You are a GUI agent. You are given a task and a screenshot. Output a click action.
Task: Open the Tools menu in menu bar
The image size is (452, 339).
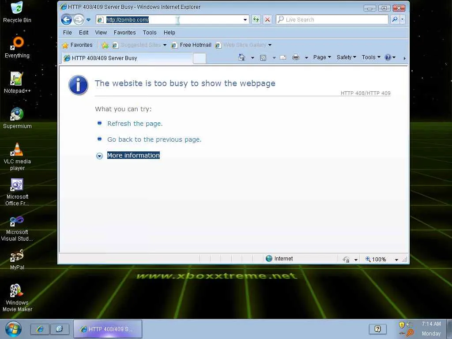(150, 33)
